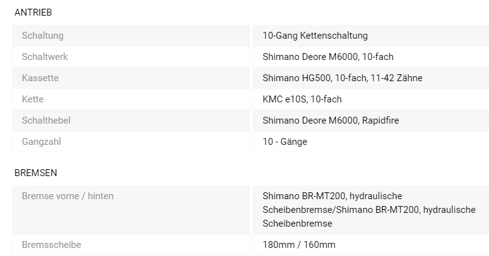The image size is (489, 256).
Task: Click the 180mm / 160mm value
Action: (x=299, y=245)
